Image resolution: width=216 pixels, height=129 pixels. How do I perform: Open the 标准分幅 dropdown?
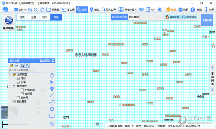click(x=127, y=10)
